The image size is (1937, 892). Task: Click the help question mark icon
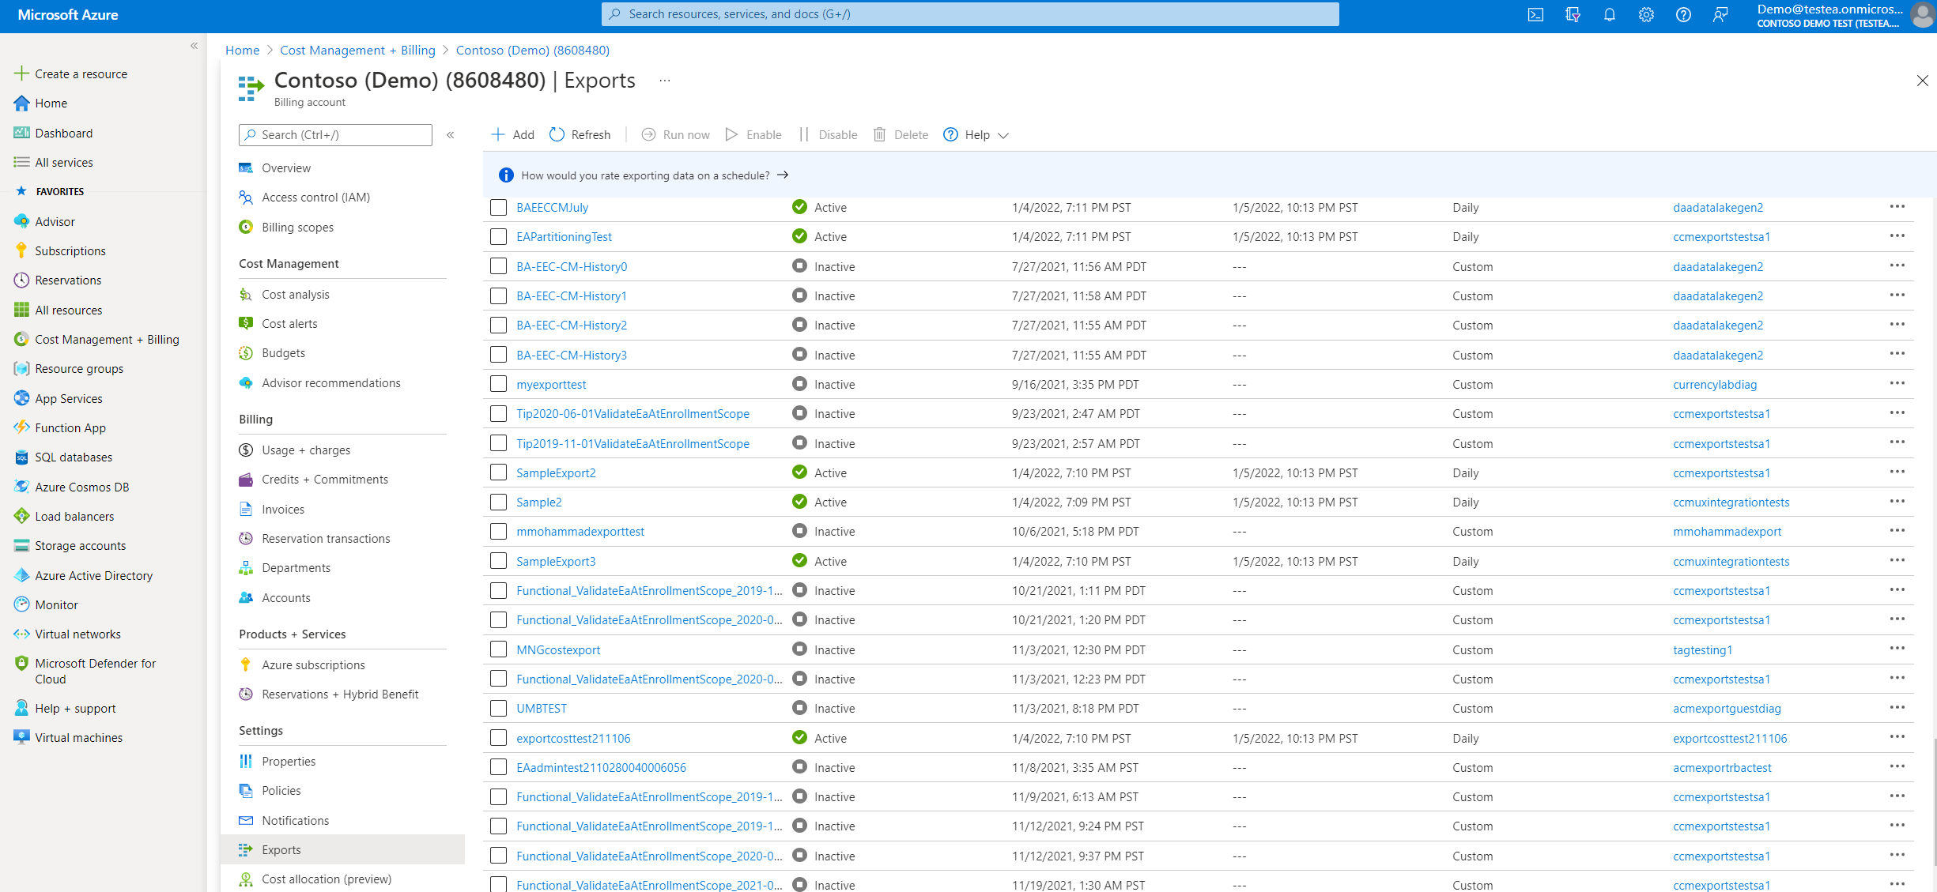click(x=1683, y=15)
